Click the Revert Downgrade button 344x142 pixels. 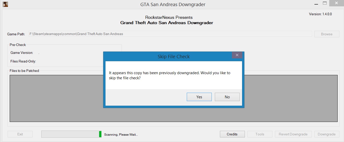(293, 134)
